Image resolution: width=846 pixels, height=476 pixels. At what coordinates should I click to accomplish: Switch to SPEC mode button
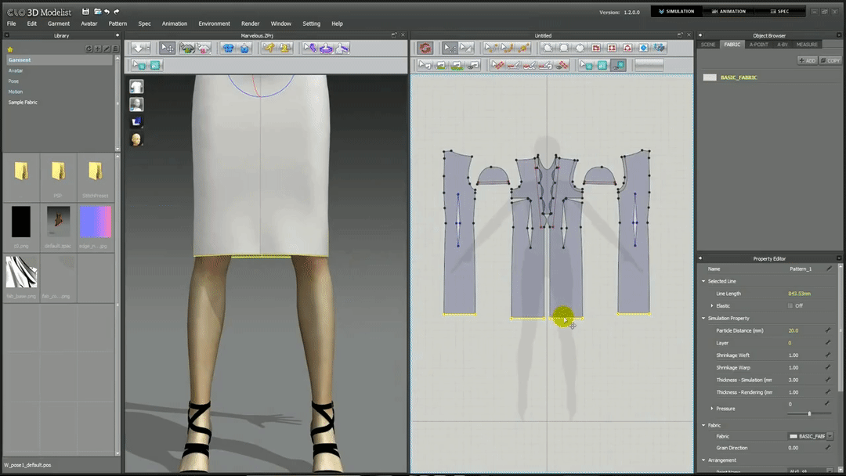click(x=779, y=11)
